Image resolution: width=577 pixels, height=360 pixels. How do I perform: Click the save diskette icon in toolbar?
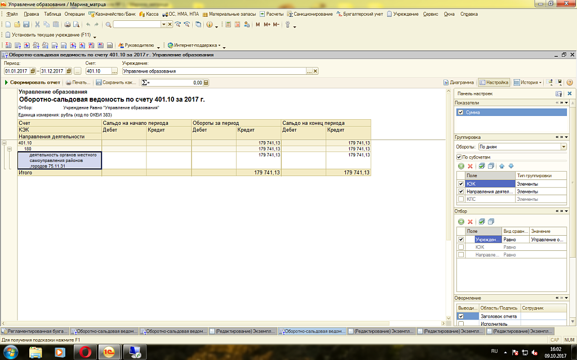point(26,25)
